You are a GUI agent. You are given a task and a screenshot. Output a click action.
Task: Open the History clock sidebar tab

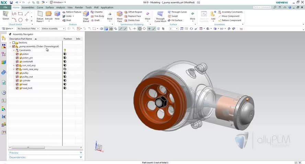pos(4,93)
